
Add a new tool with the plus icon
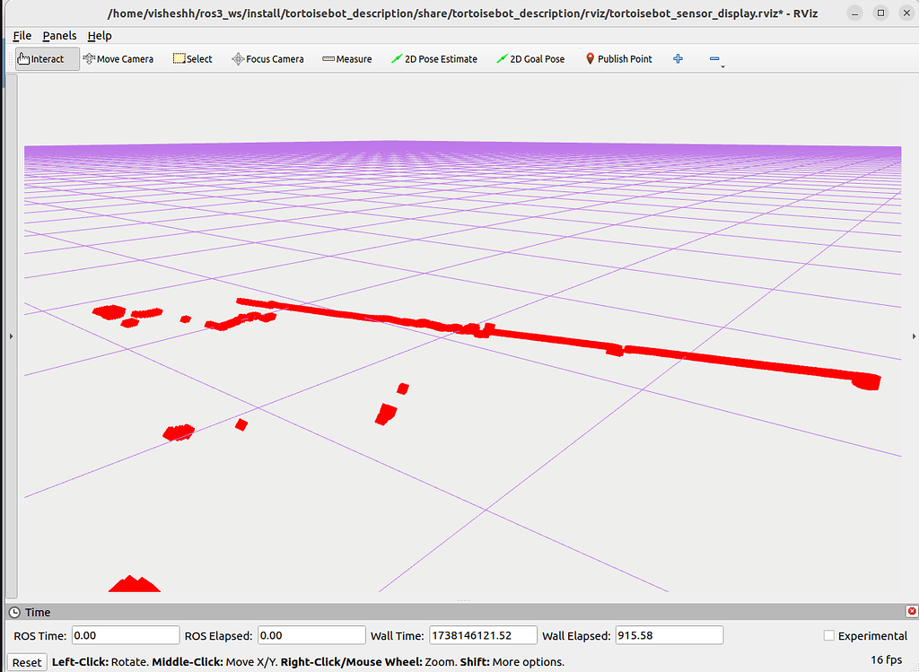point(678,58)
